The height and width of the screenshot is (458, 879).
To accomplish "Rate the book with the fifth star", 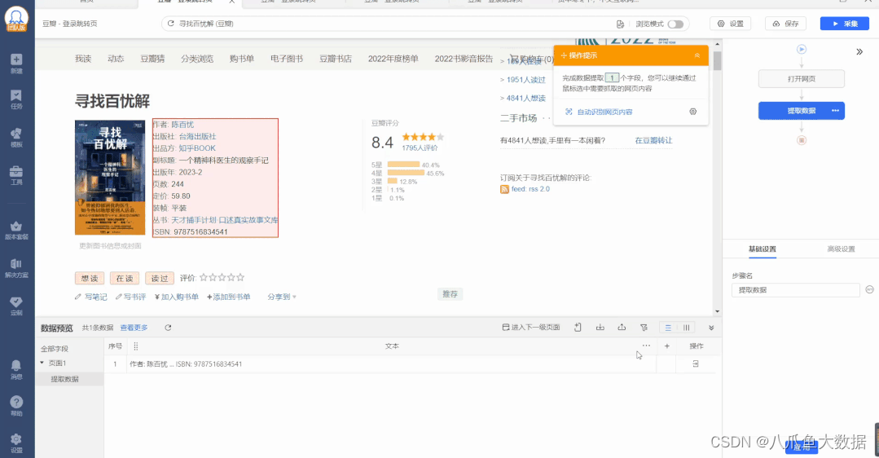I will tap(240, 277).
